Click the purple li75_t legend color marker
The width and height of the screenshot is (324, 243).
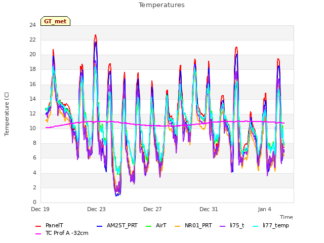click(x=223, y=226)
